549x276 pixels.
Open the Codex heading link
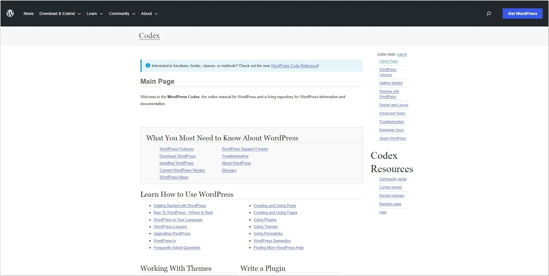tap(149, 36)
